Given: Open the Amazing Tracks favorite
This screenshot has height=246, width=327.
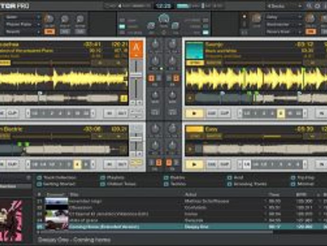Looking at the screenshot, I should tap(247, 184).
